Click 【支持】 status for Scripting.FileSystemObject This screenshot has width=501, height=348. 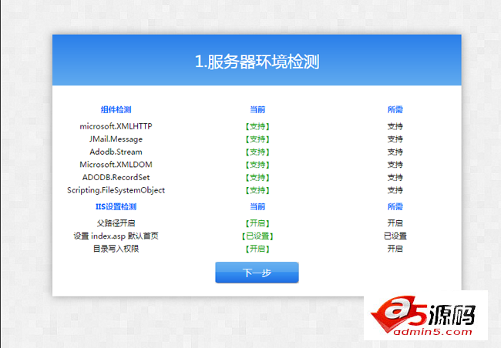pos(257,190)
